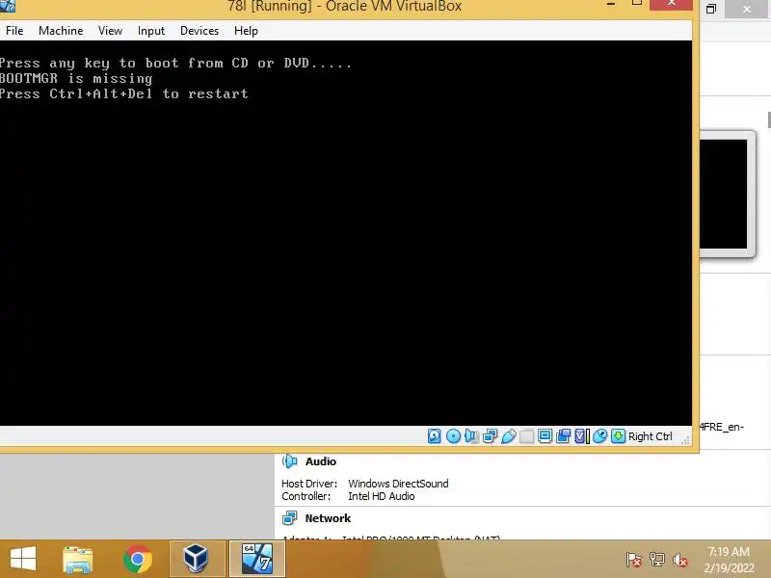Image resolution: width=771 pixels, height=578 pixels.
Task: Open the View menu
Action: [x=110, y=31]
